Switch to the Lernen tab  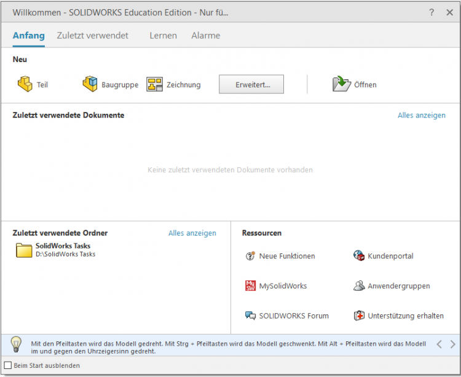163,36
